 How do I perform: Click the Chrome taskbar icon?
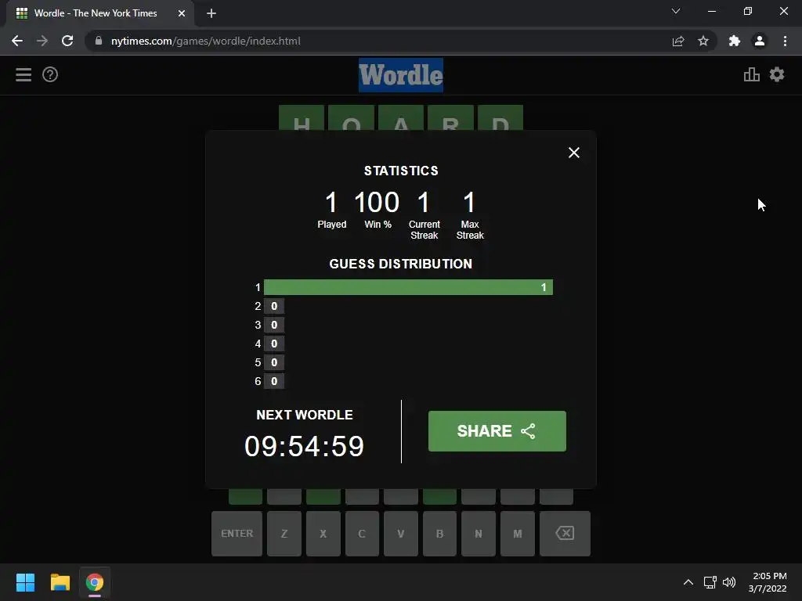(95, 582)
